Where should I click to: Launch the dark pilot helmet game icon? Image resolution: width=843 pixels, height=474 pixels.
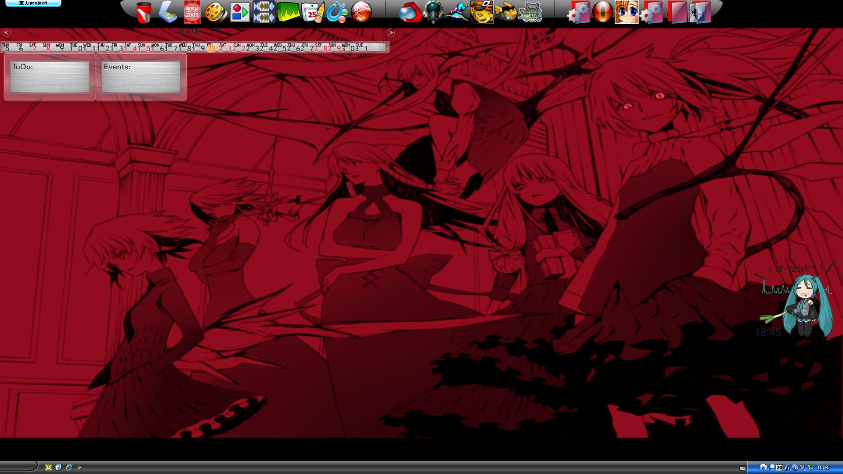point(433,12)
